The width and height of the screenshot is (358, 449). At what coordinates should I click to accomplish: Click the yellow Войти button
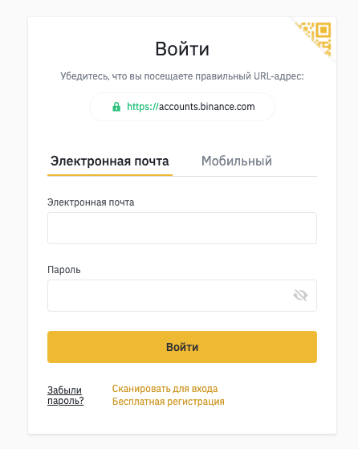pos(182,347)
